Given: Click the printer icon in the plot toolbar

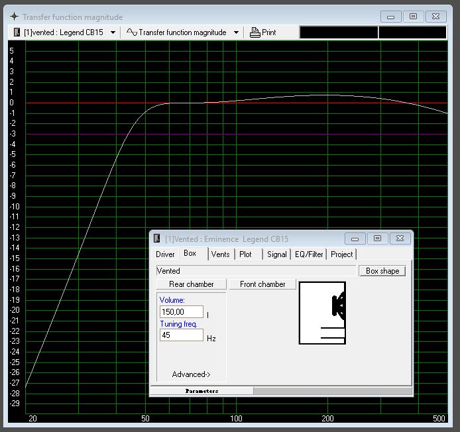Looking at the screenshot, I should (x=255, y=32).
